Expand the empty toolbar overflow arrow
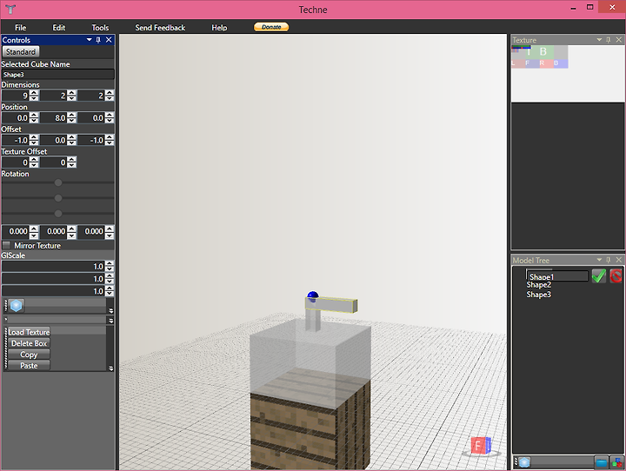 (111, 320)
